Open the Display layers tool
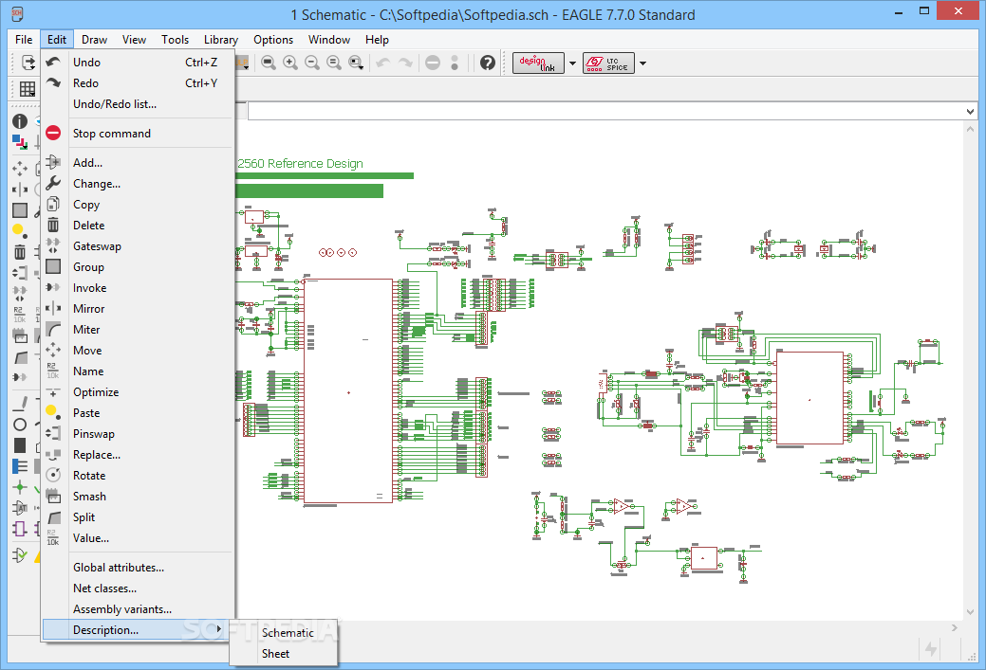This screenshot has width=986, height=670. [20, 142]
